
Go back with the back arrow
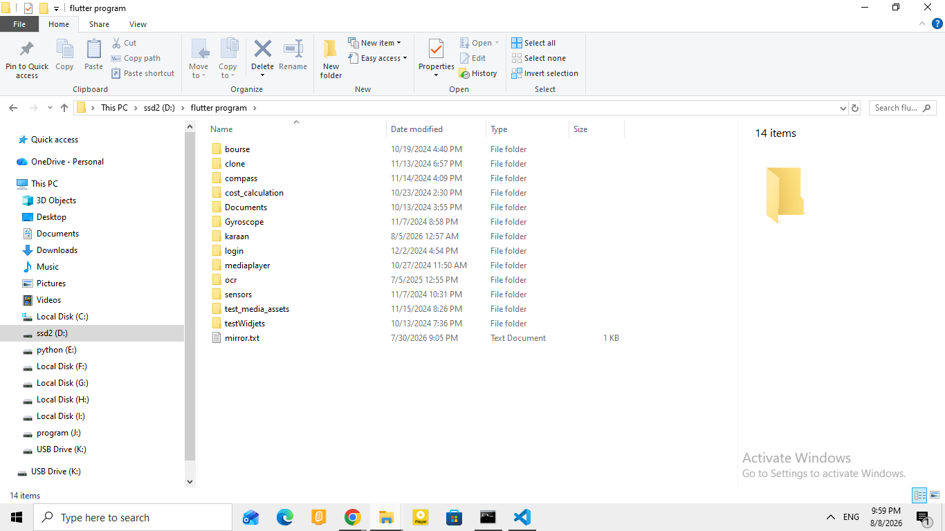[13, 108]
